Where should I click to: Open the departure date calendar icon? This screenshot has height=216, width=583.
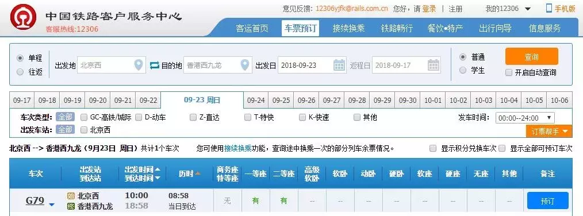pos(339,65)
